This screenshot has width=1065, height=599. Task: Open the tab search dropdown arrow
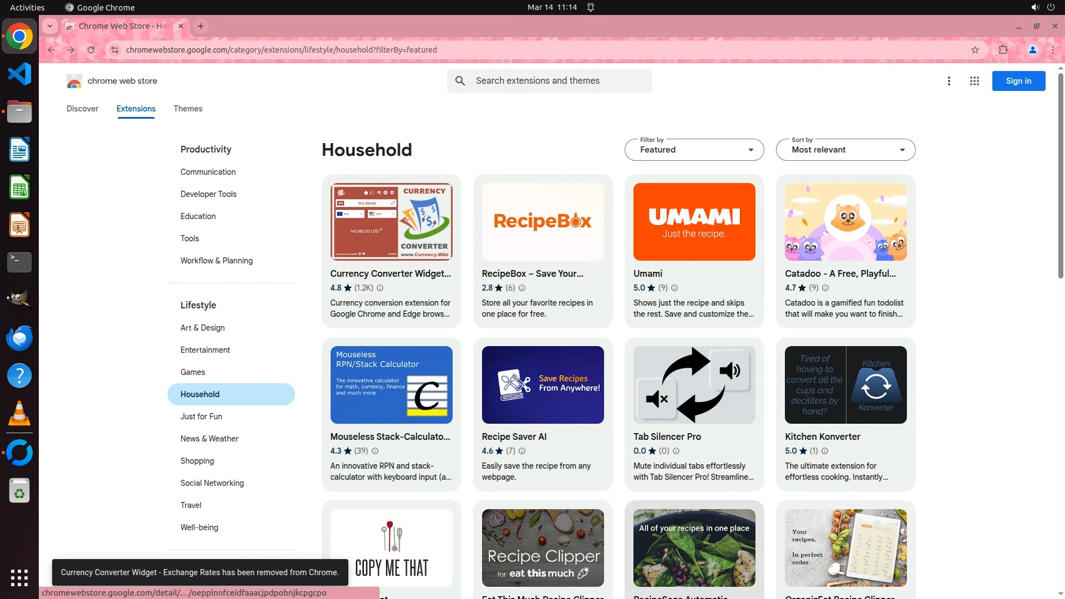(50, 26)
